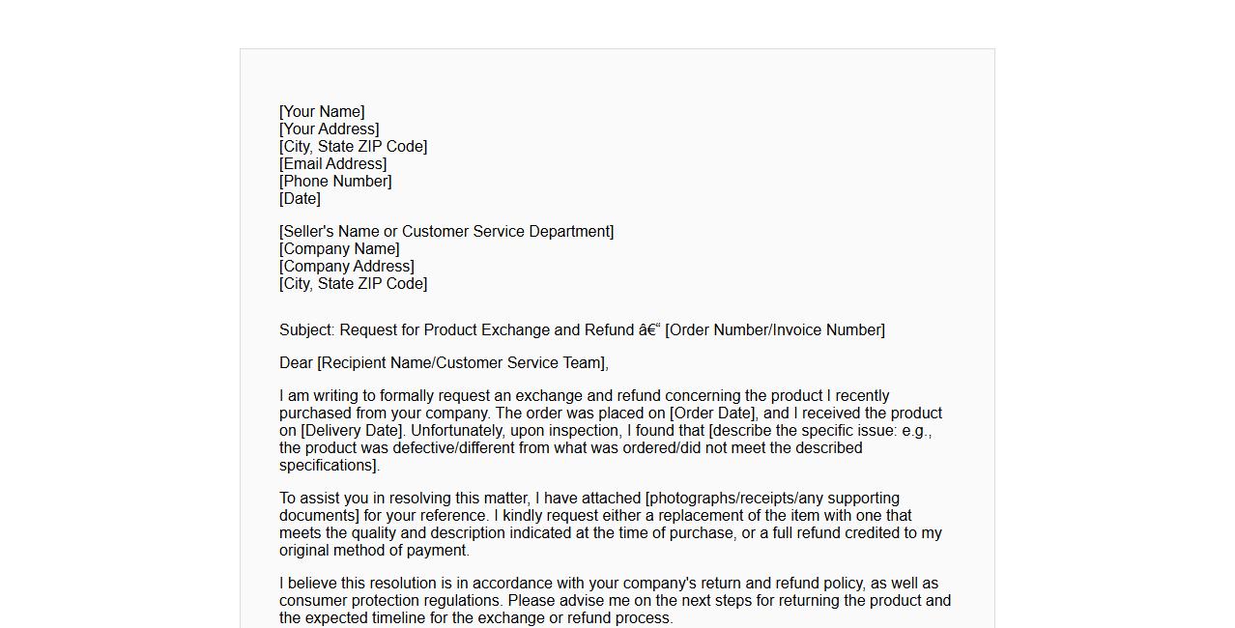Place cursor in [Email Address] placeholder
1235x628 pixels.
click(332, 164)
